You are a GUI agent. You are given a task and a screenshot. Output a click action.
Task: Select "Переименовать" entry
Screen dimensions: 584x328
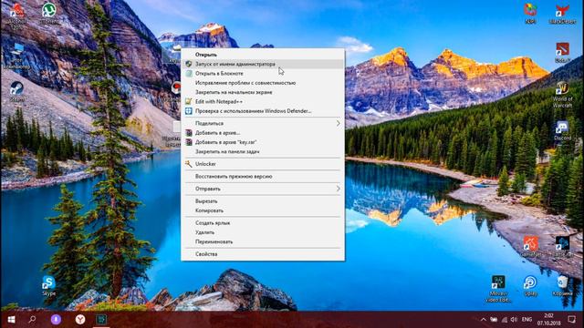point(263,241)
